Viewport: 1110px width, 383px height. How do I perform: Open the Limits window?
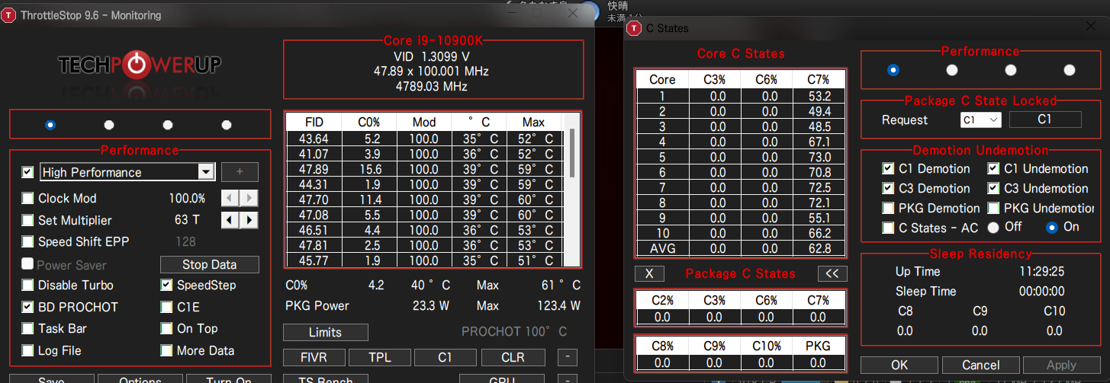click(325, 332)
